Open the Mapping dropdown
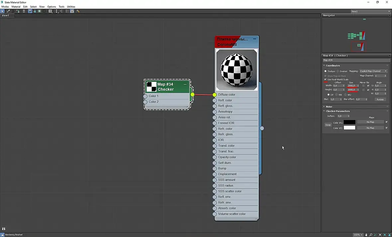The width and height of the screenshot is (392, 237). pyautogui.click(x=373, y=71)
